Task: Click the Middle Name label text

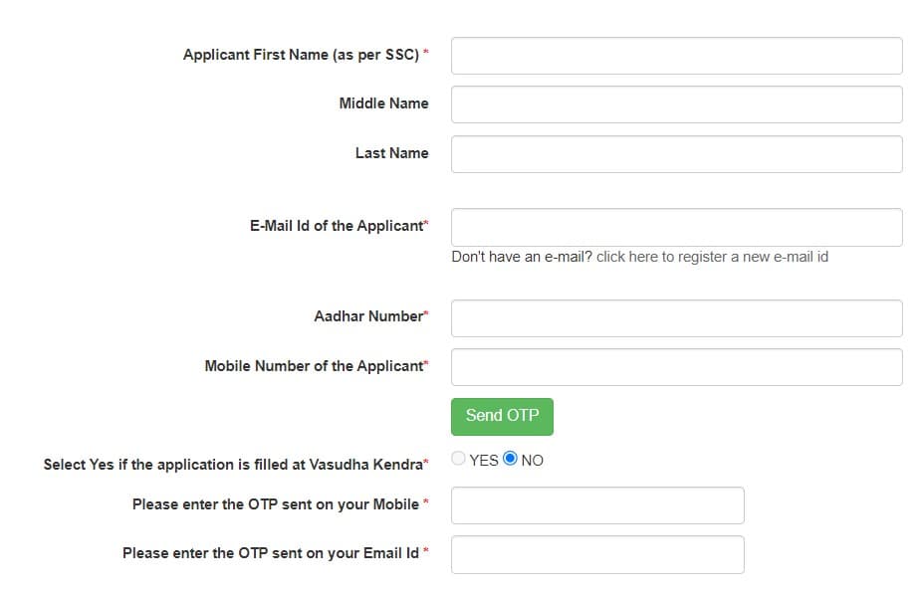Action: tap(383, 103)
